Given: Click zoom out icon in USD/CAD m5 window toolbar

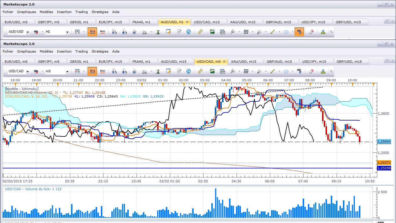Looking at the screenshot, I should [124, 71].
